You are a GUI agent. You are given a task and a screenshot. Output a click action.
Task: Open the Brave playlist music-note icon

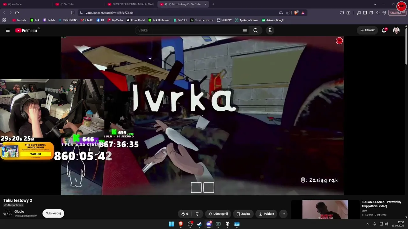click(359, 13)
